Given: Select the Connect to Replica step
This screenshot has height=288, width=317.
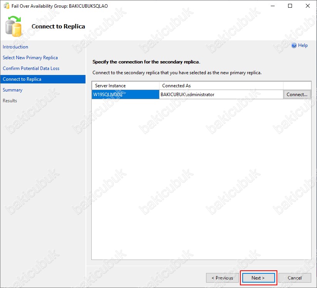Looking at the screenshot, I should [43, 79].
